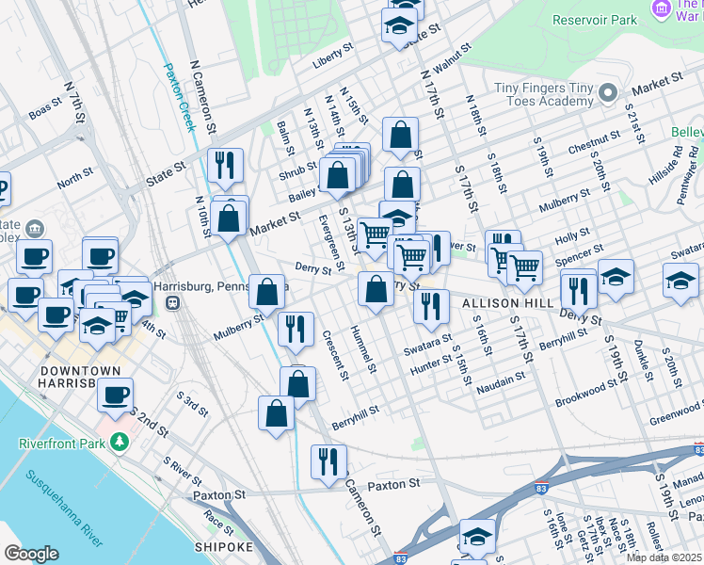Select the Brookwood St label
The height and width of the screenshot is (565, 704).
(x=586, y=393)
